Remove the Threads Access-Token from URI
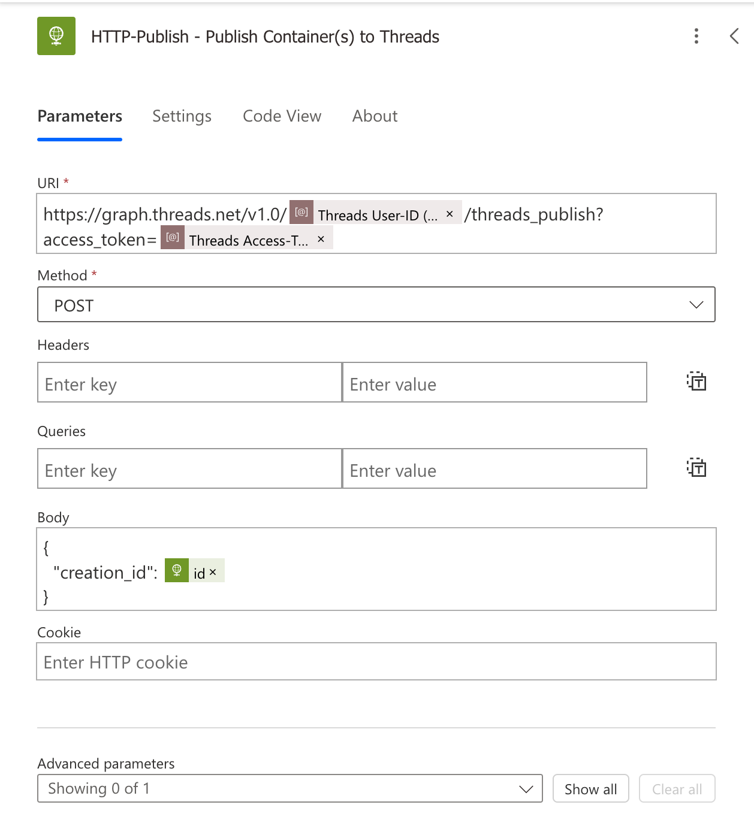 (321, 239)
